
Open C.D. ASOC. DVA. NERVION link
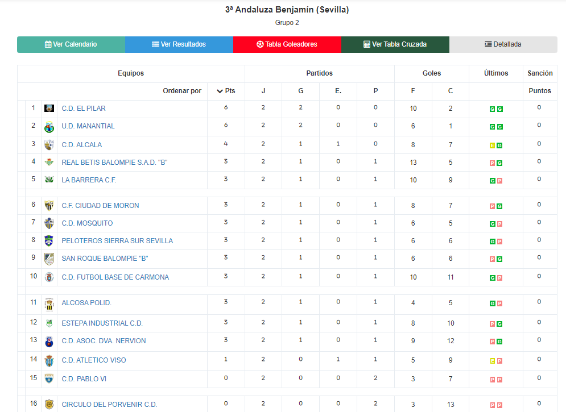(104, 341)
